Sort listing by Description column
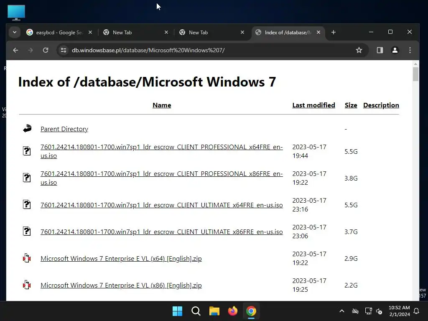The image size is (428, 321). (381, 105)
